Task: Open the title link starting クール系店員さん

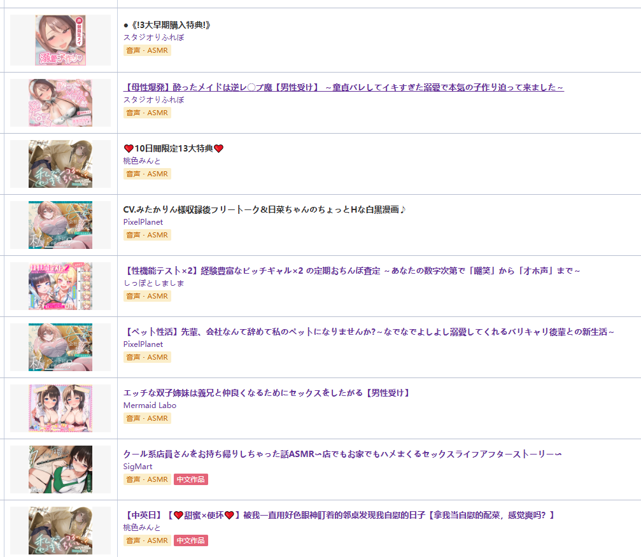Action: 342,454
